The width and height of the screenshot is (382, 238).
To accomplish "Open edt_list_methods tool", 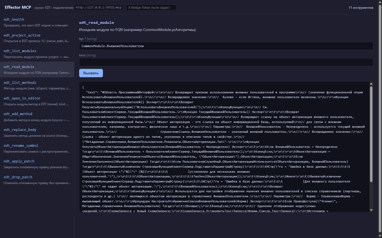I will tap(37, 85).
